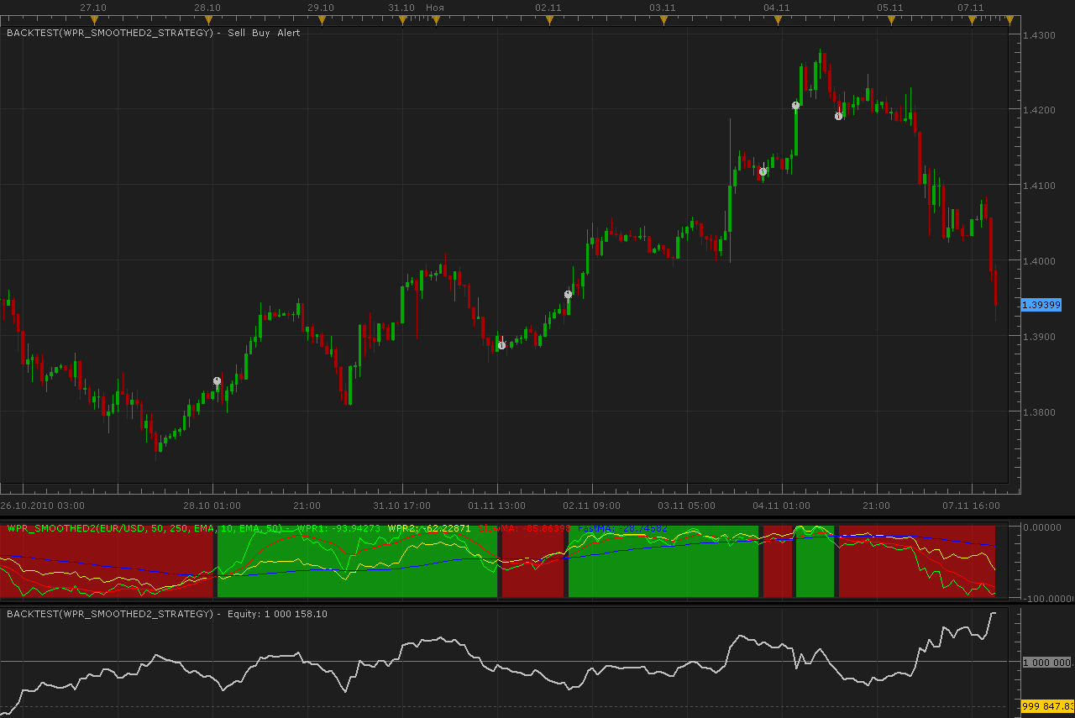Click the 26.10.2010 03:00 time axis label
Viewport: 1075px width, 718px height.
[42, 506]
